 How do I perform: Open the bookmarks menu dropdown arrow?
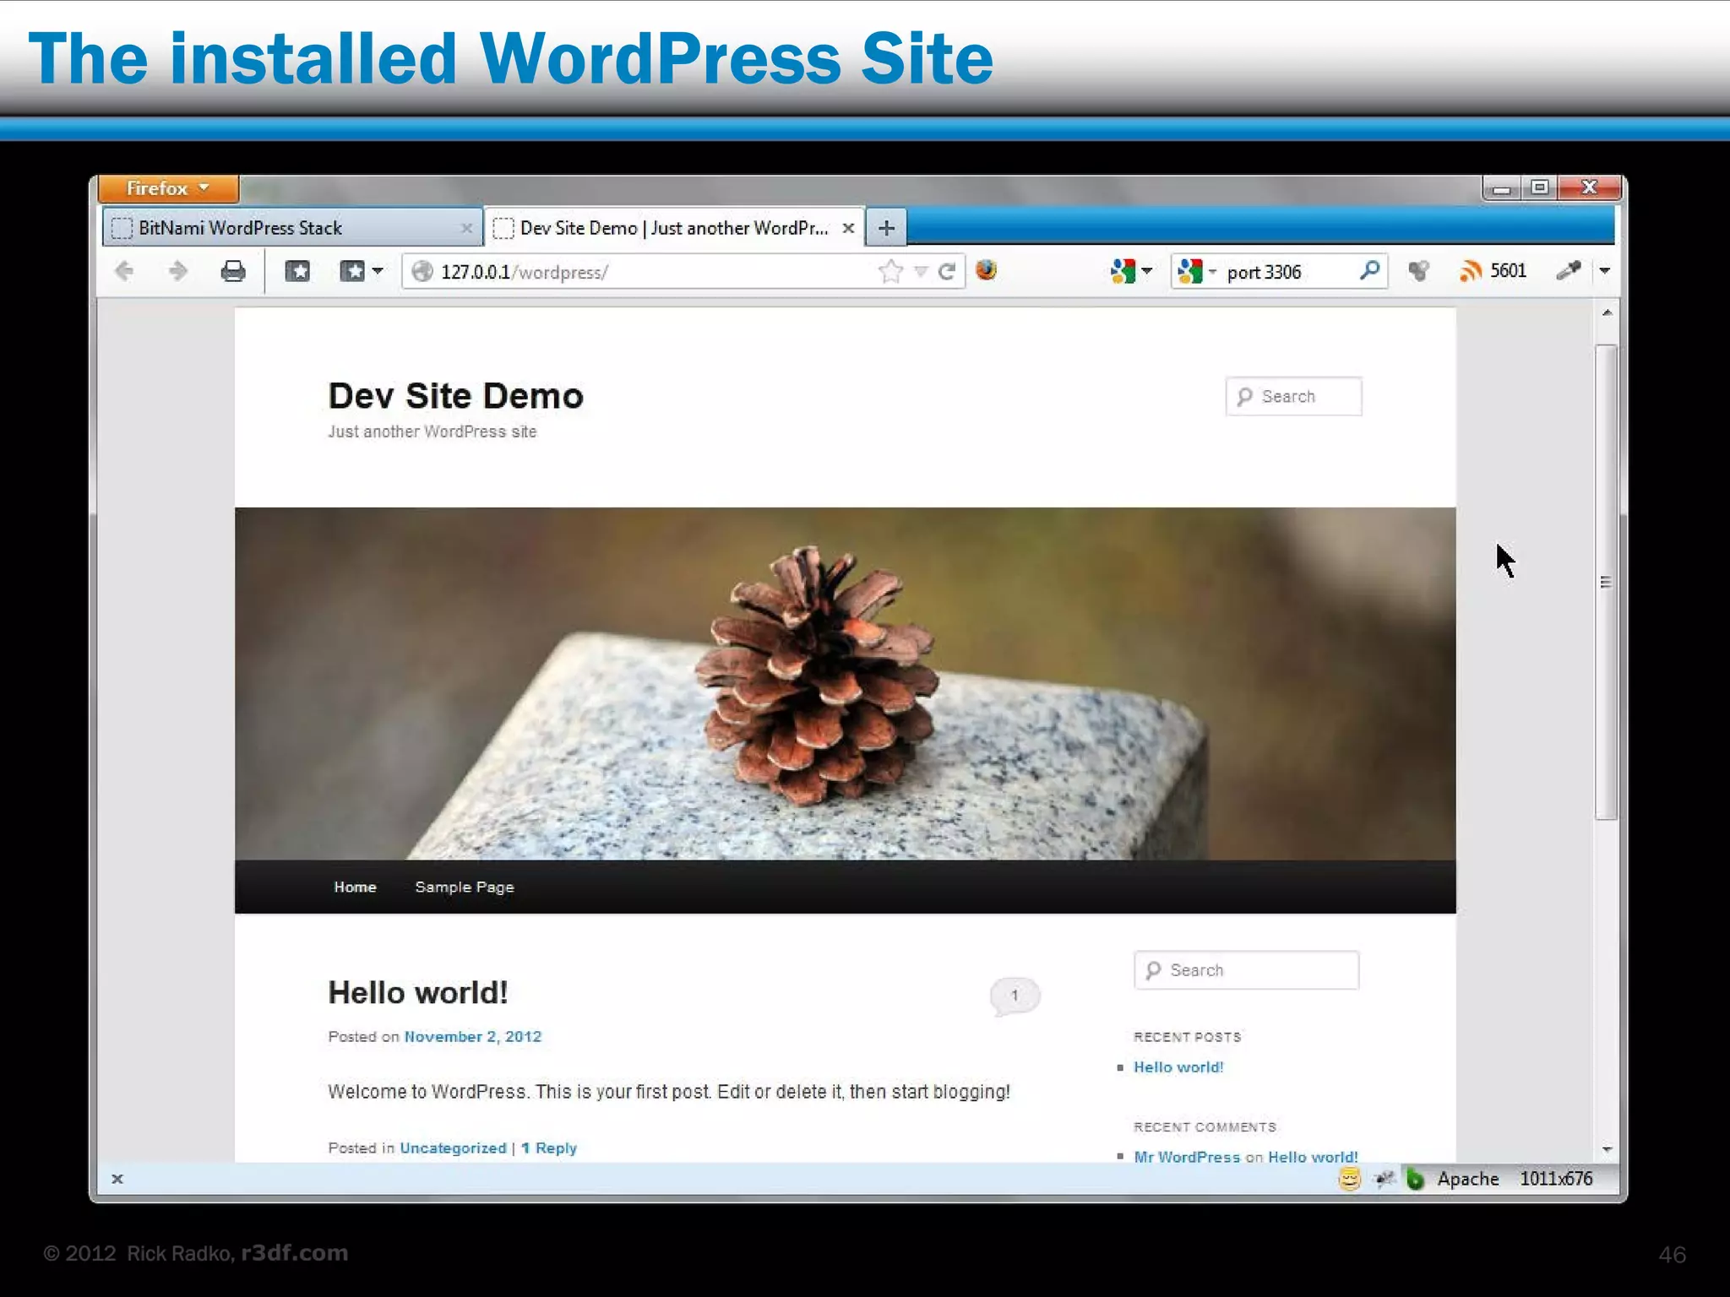[x=378, y=271]
